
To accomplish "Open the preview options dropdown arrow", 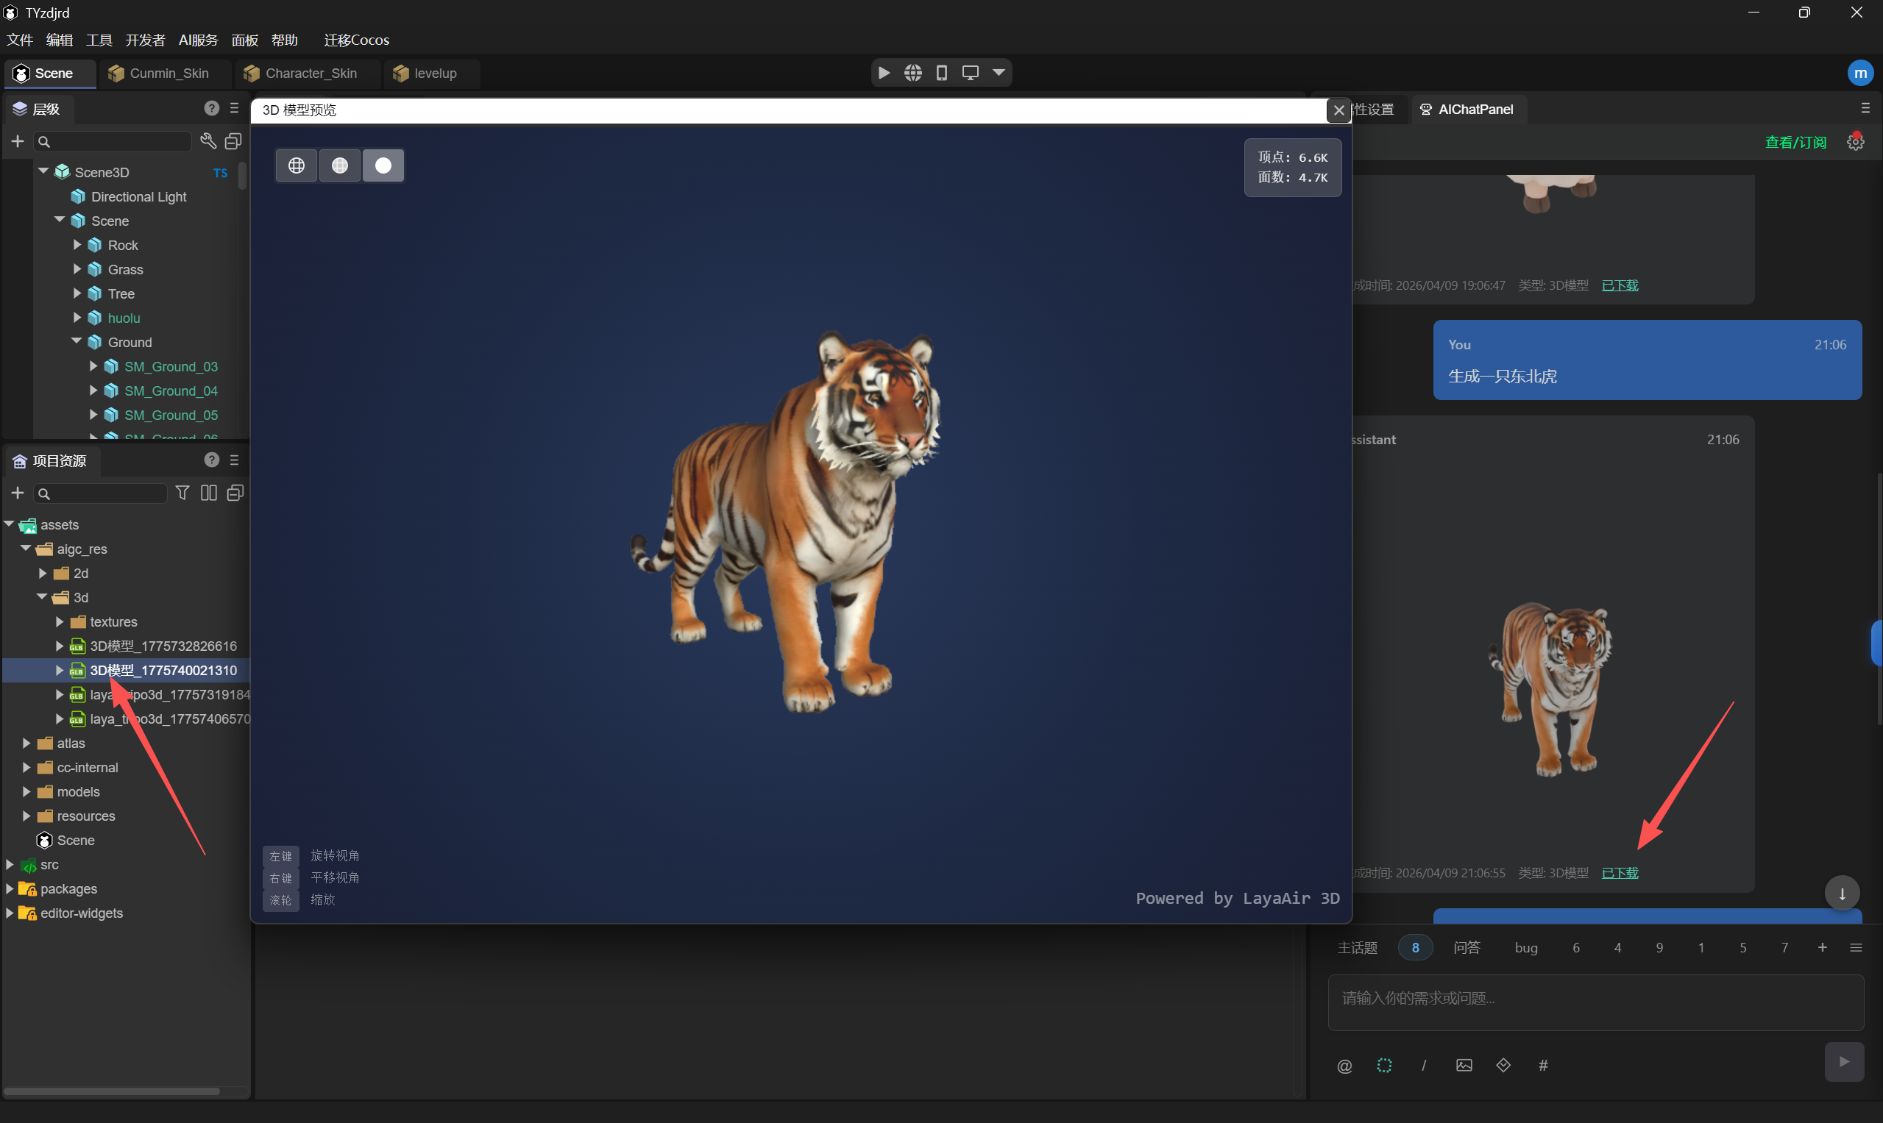I will 999,73.
